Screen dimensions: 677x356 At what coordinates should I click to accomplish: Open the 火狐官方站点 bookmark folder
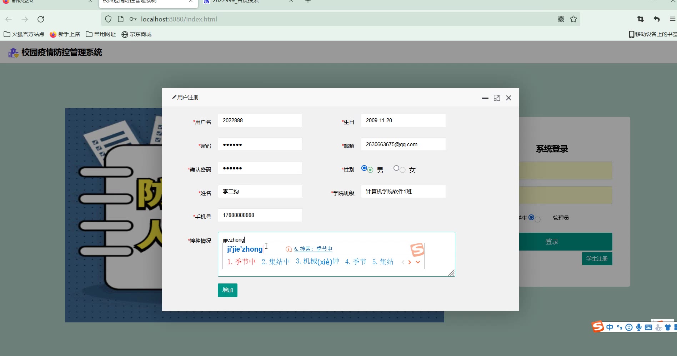click(x=24, y=34)
